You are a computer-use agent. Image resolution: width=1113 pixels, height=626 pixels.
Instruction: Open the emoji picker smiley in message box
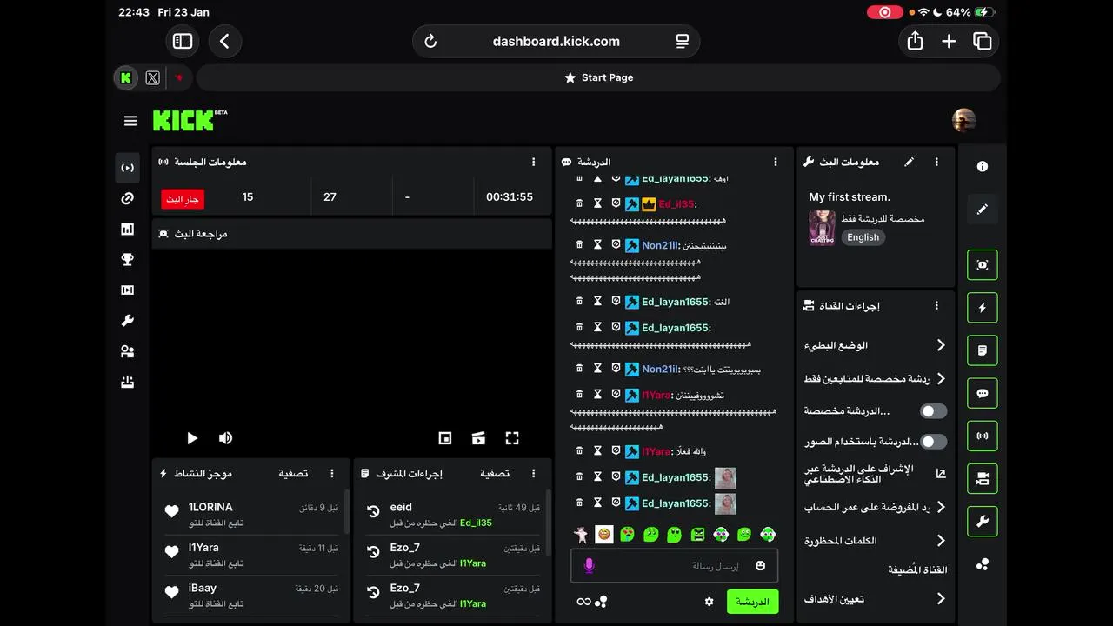pos(761,566)
